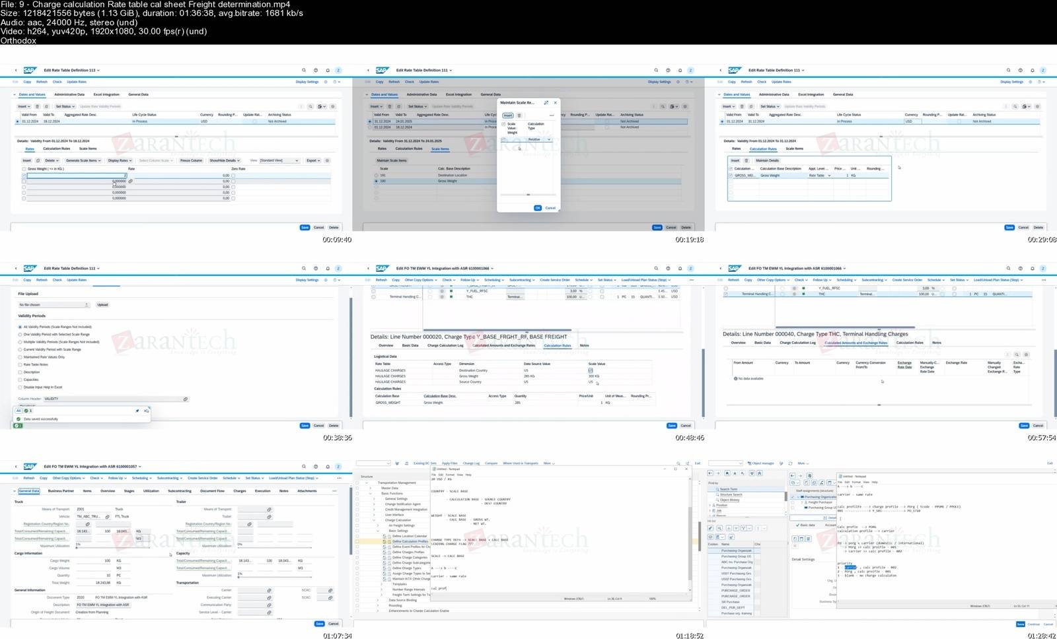
Task: Open the Standard View combo box, 00:09:40 frame
Action: pos(279,160)
